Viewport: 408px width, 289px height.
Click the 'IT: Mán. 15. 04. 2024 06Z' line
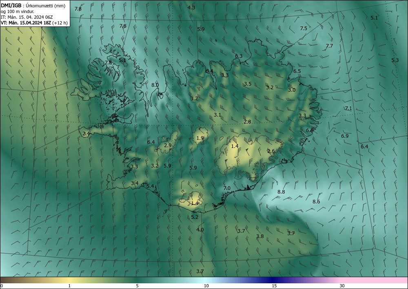click(27, 17)
